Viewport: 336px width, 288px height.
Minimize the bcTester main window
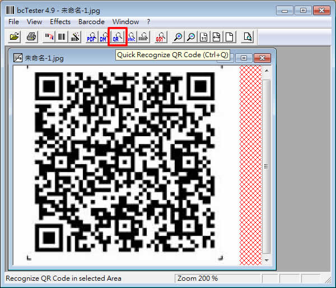285,11
